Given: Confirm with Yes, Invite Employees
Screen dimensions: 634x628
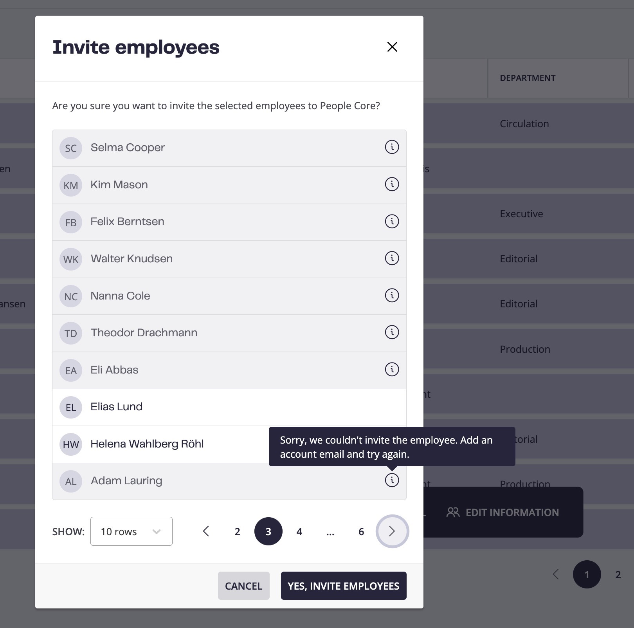Looking at the screenshot, I should (x=344, y=586).
